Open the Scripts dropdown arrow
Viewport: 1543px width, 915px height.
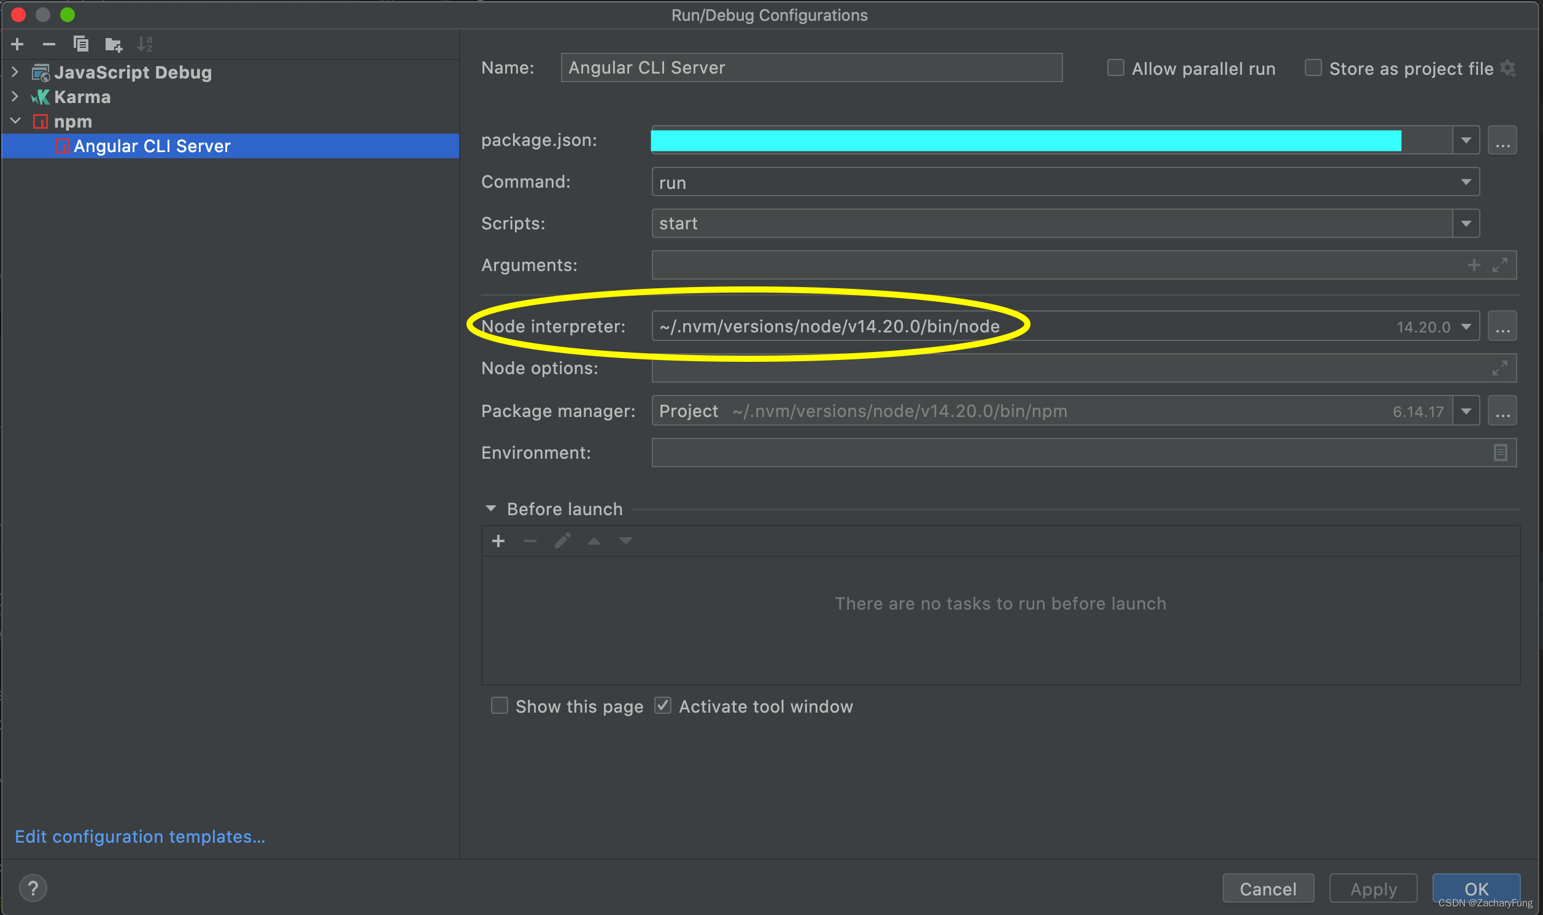click(x=1466, y=223)
